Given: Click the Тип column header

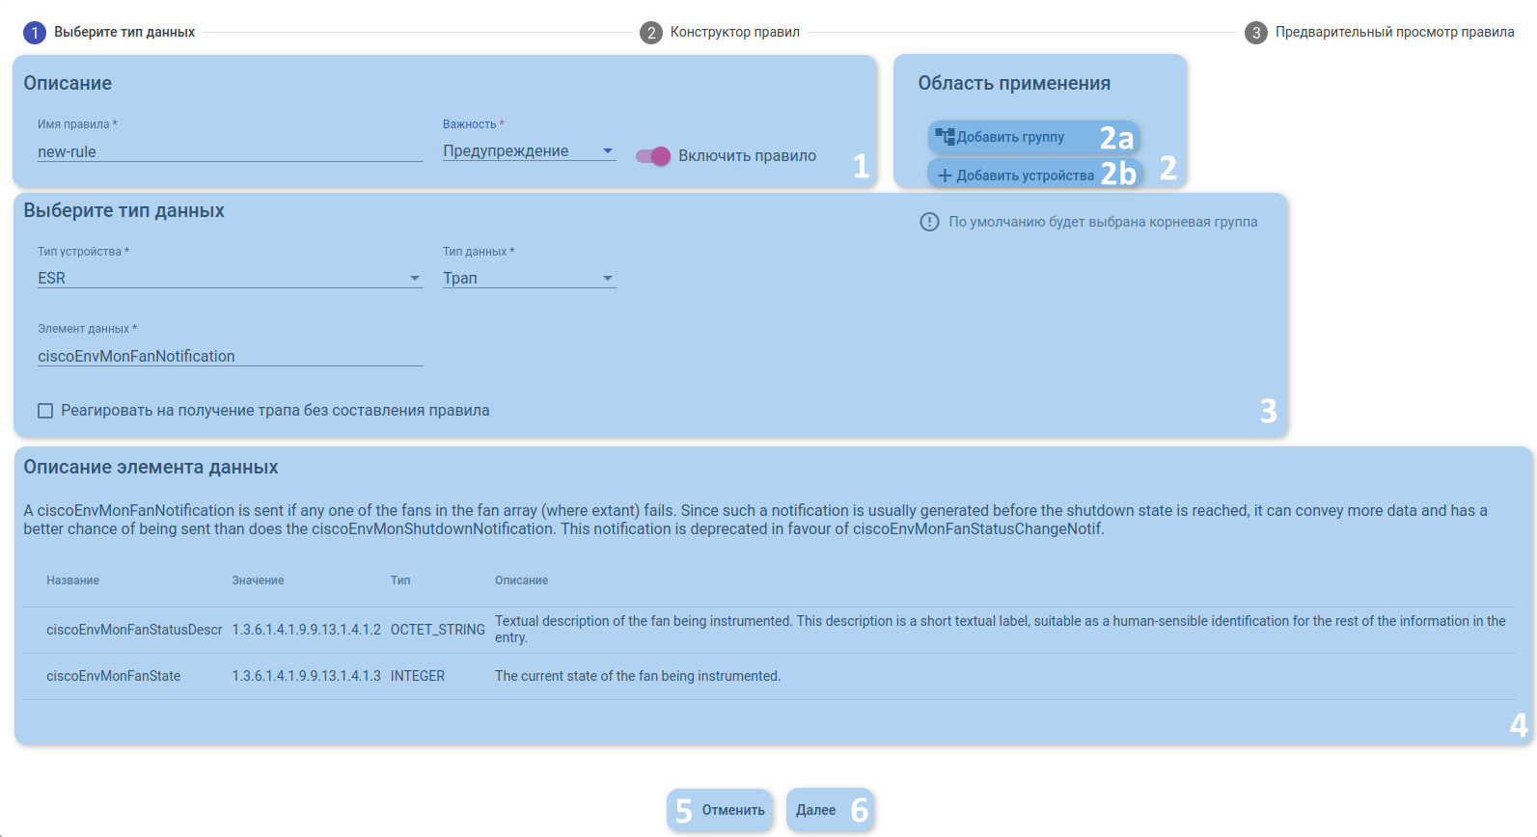Looking at the screenshot, I should 400,580.
